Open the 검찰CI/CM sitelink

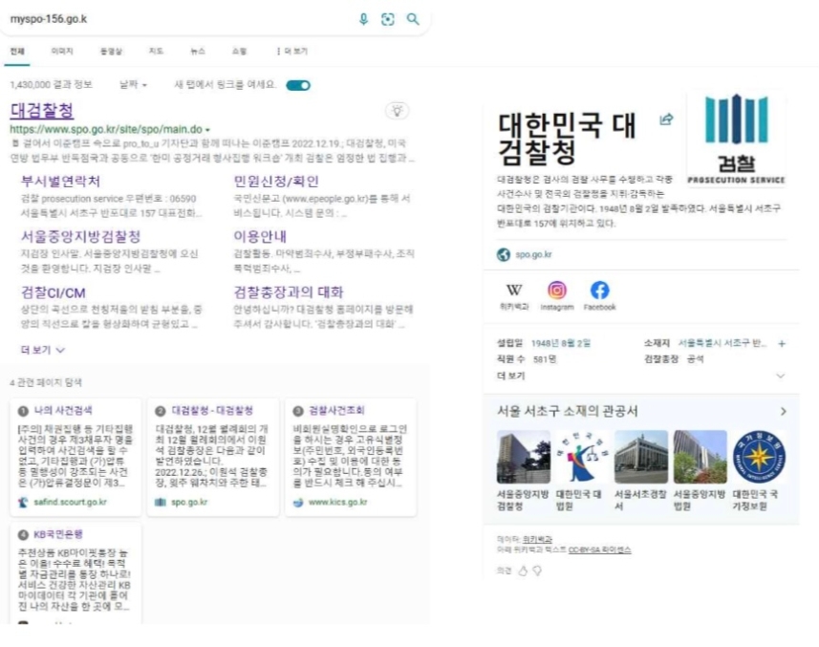54,293
